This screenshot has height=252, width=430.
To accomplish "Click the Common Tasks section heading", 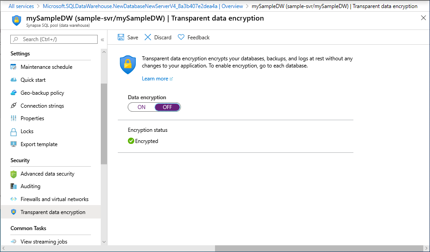I will (x=28, y=228).
